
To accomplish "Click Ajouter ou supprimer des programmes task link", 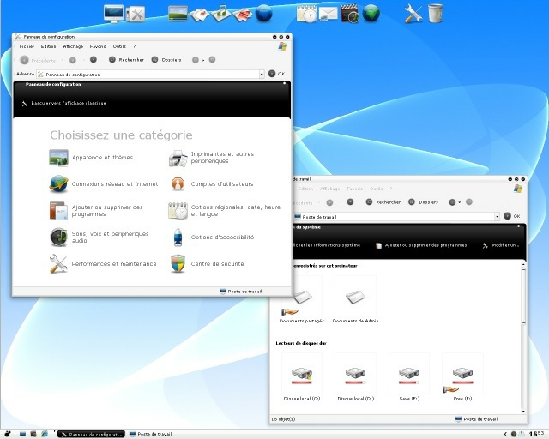I will [421, 245].
